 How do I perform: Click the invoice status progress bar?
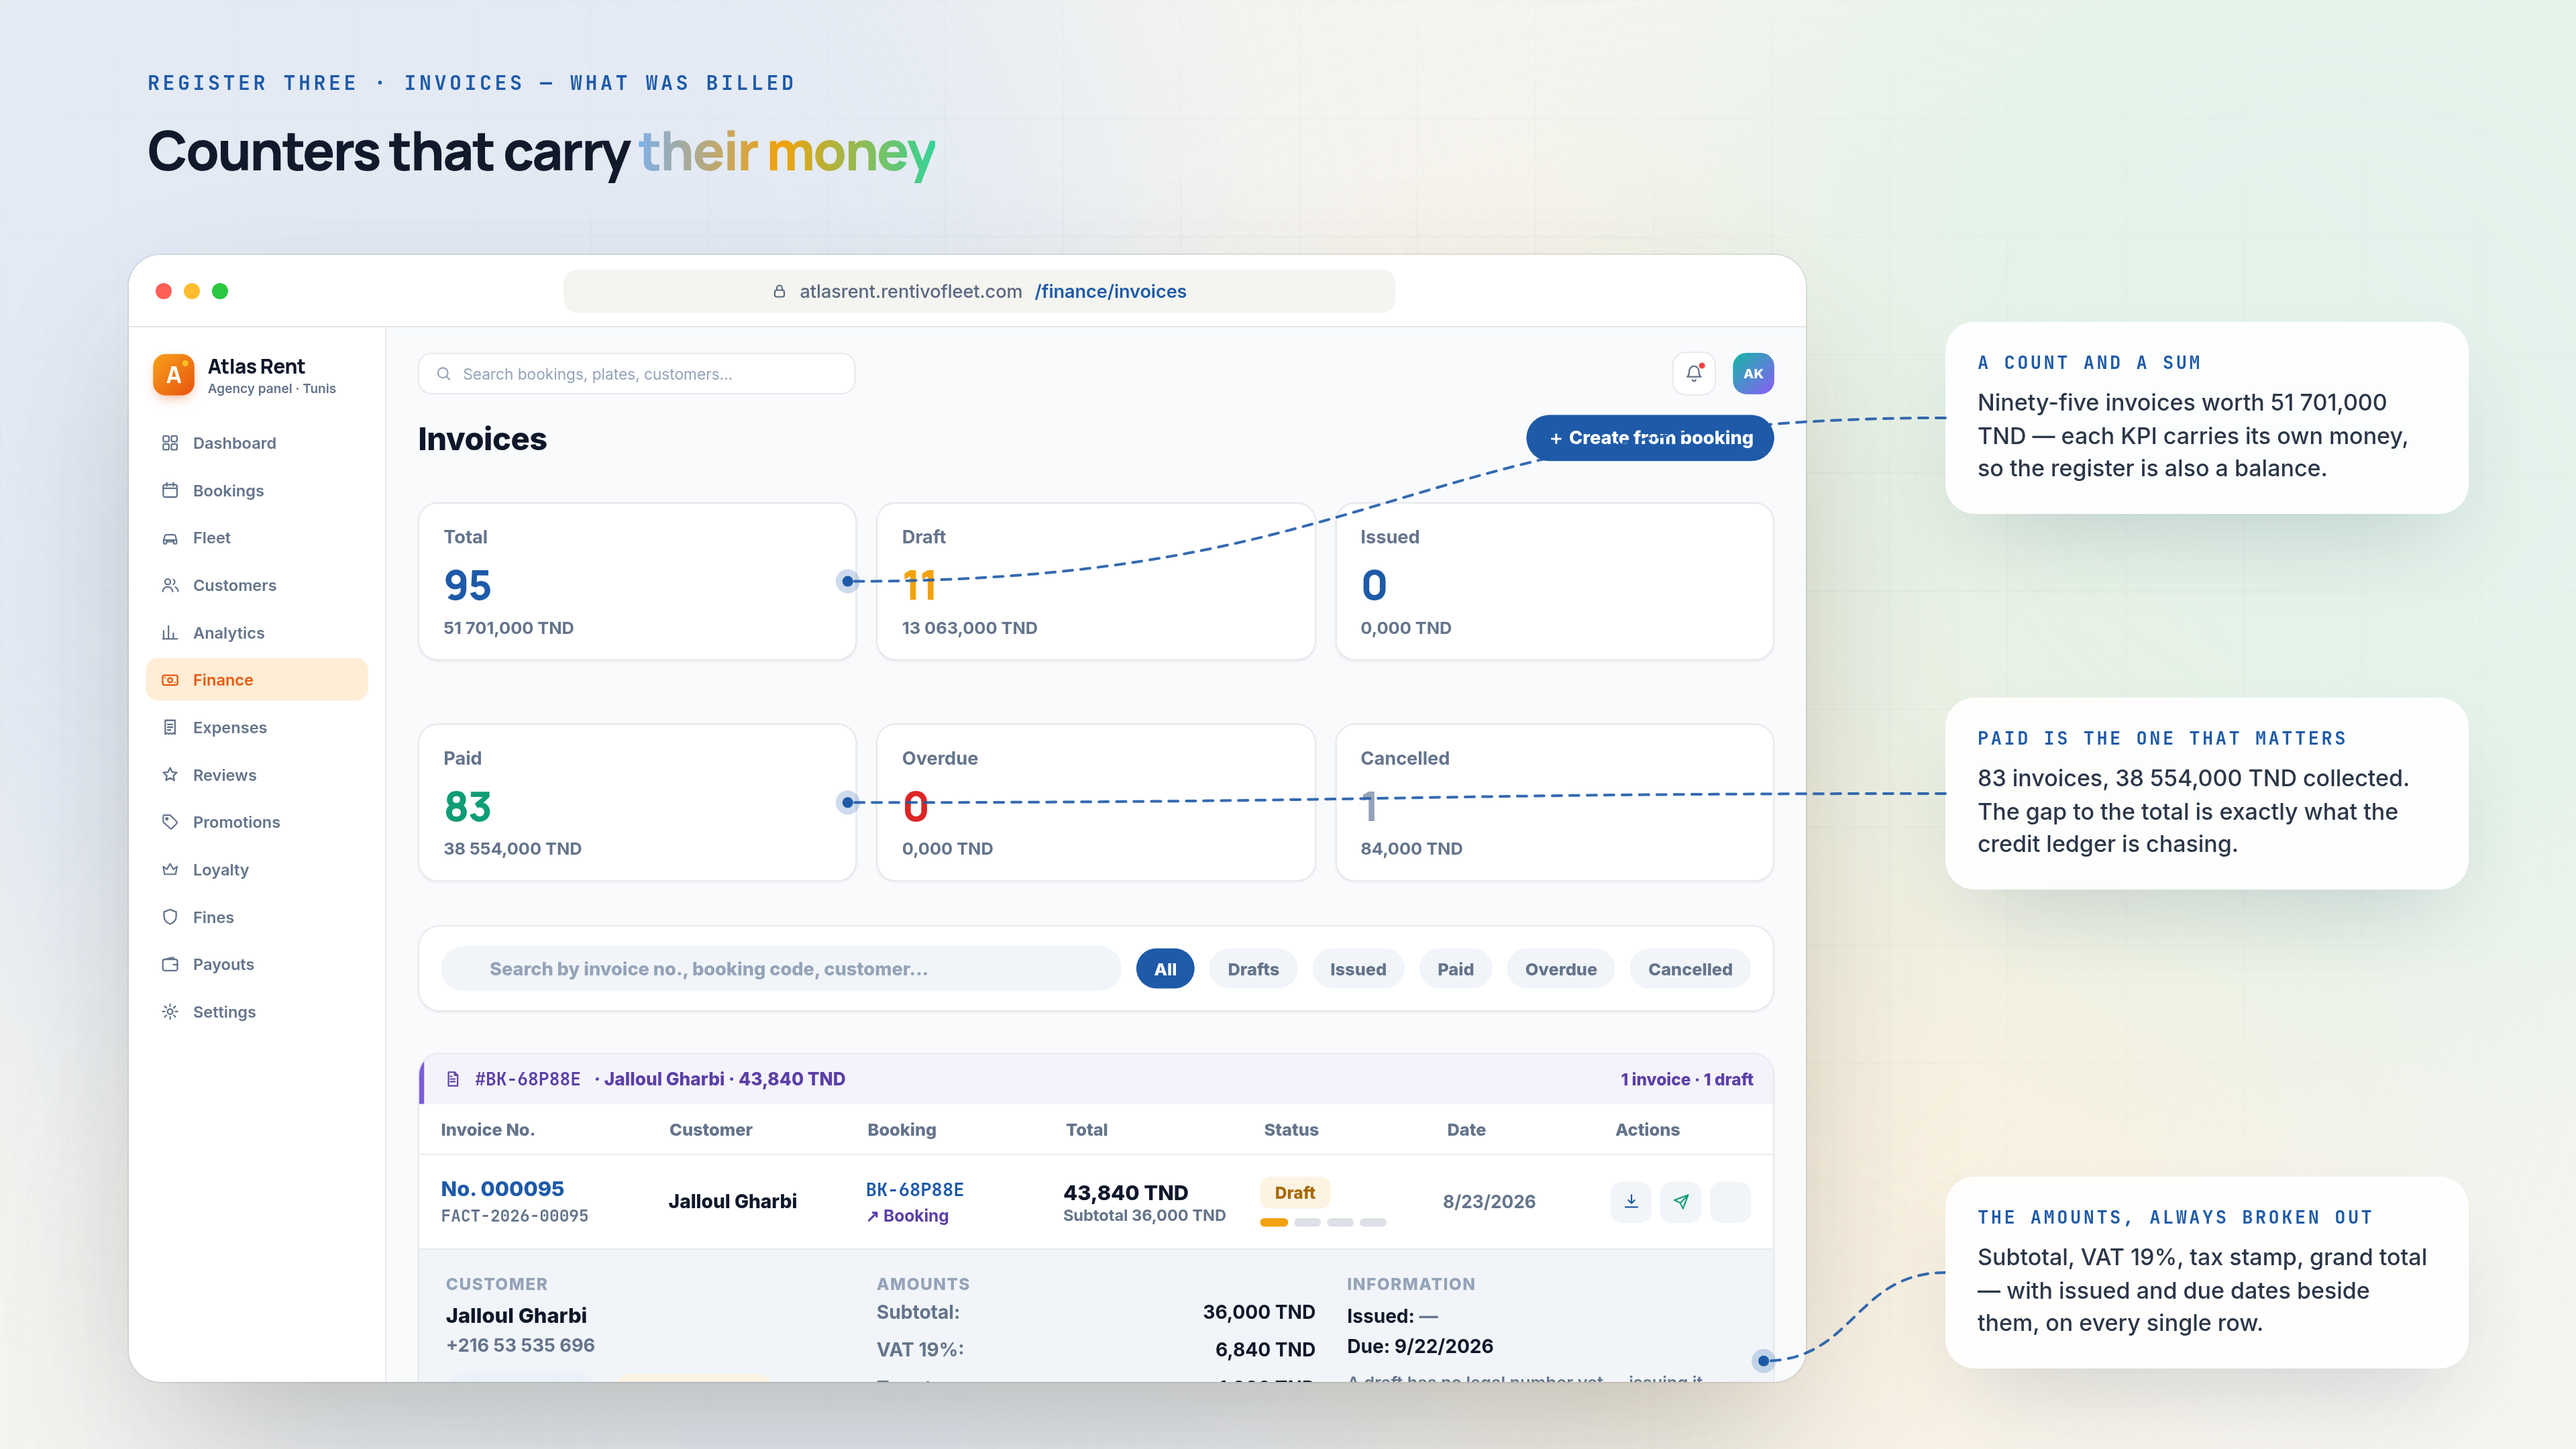coord(1323,1222)
